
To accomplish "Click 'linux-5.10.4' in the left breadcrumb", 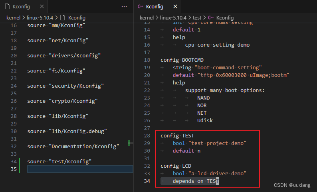I will [x=40, y=18].
